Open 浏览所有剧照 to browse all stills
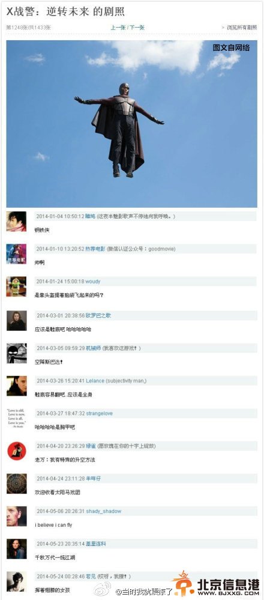Screen dimensions: 264x600 pyautogui.click(x=242, y=28)
